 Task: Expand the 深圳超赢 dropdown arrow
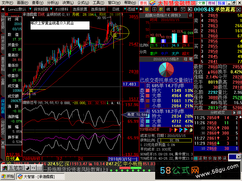pos(51,9)
